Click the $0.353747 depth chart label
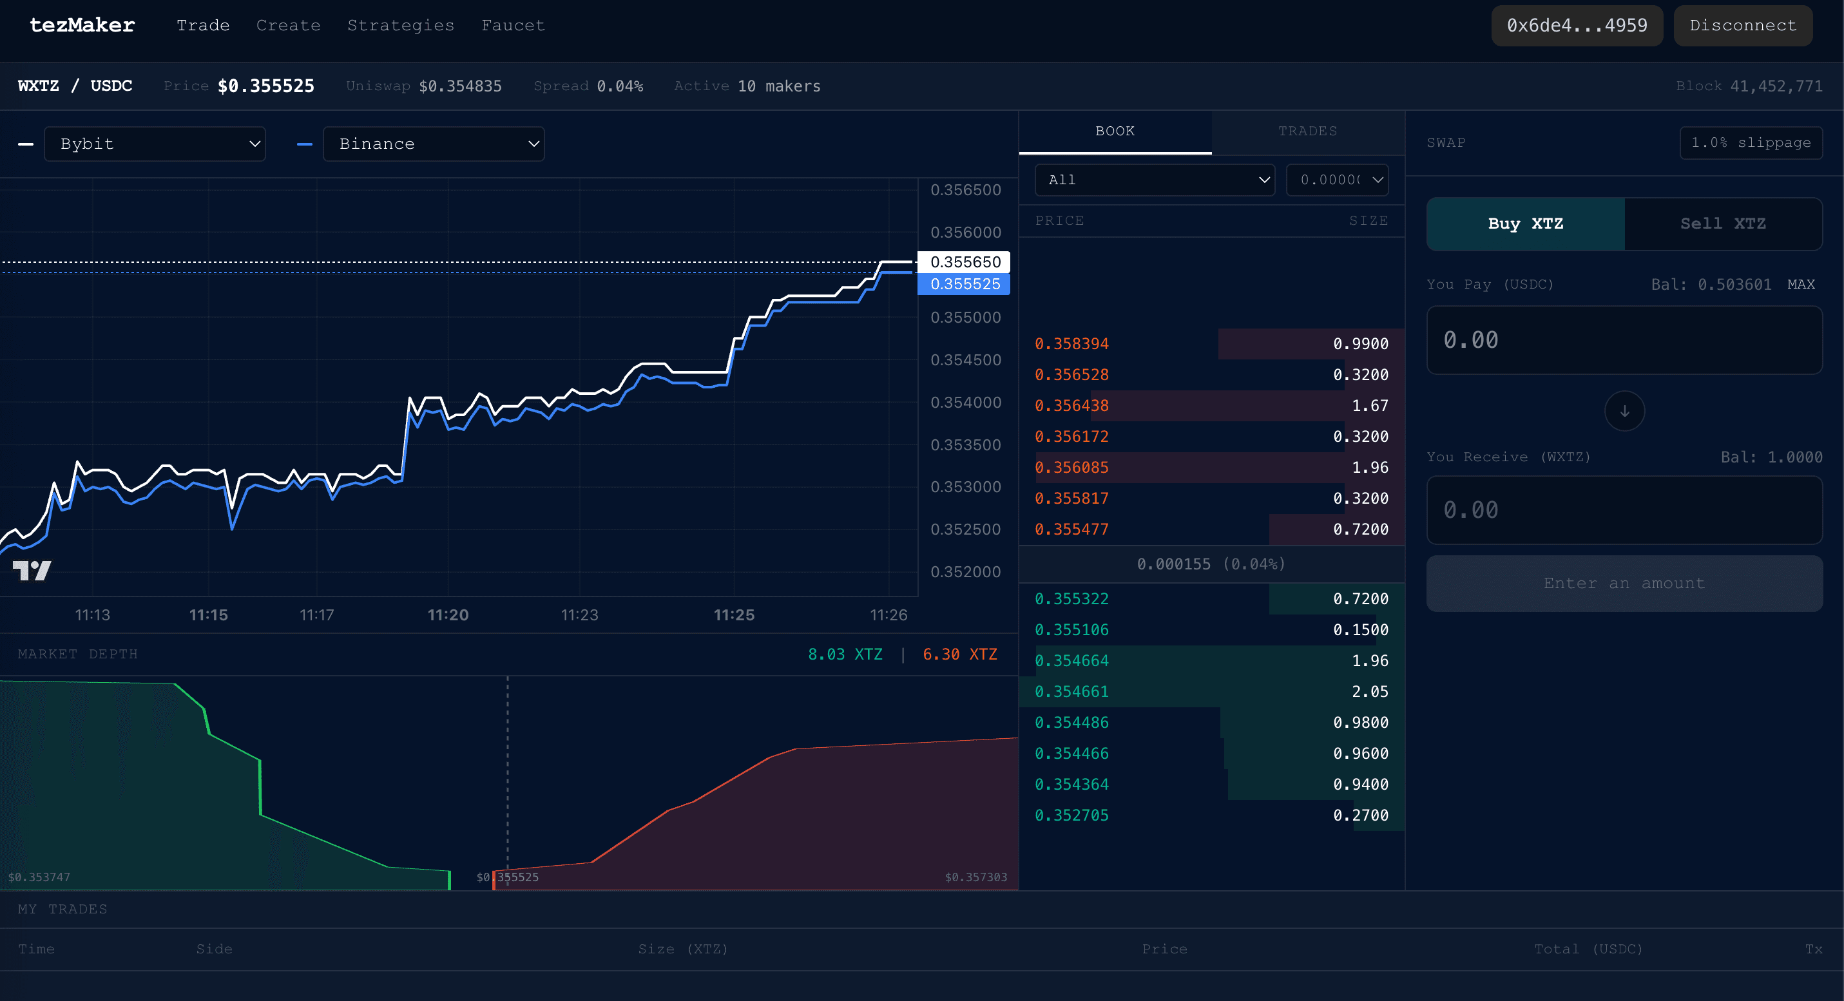Image resolution: width=1844 pixels, height=1001 pixels. pos(39,877)
